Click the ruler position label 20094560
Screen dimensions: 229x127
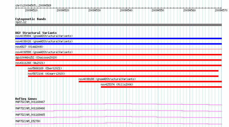click(189, 10)
